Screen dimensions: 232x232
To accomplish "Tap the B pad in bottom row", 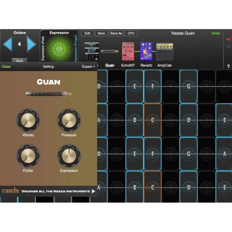I will [x=134, y=187].
